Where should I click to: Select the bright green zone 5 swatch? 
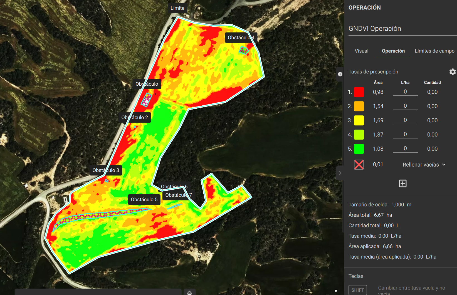tap(359, 149)
